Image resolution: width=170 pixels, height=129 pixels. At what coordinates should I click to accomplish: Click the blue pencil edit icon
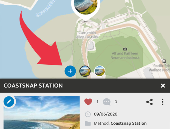pyautogui.click(x=9, y=102)
